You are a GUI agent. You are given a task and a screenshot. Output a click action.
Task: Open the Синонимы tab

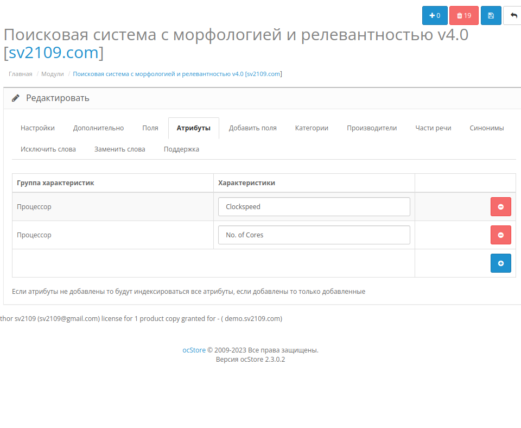tap(486, 128)
